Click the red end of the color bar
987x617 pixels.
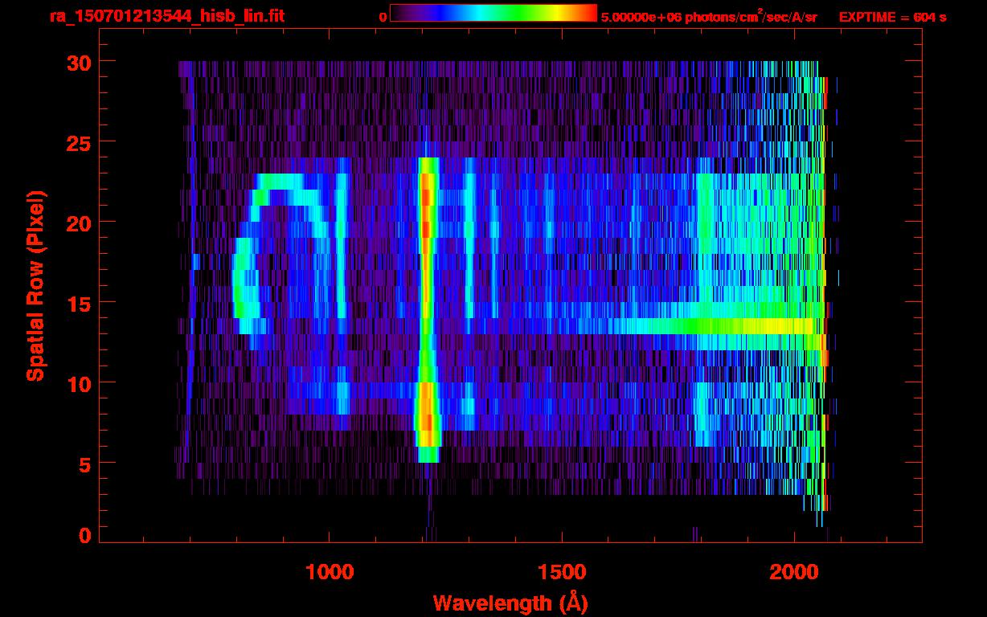[x=587, y=13]
